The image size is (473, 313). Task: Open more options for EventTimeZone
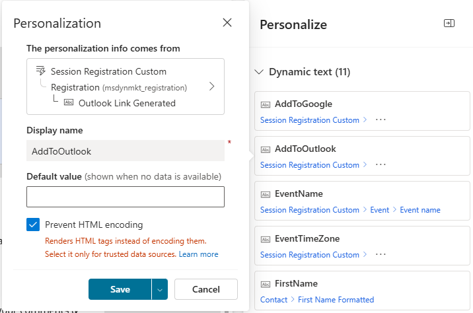(380, 255)
